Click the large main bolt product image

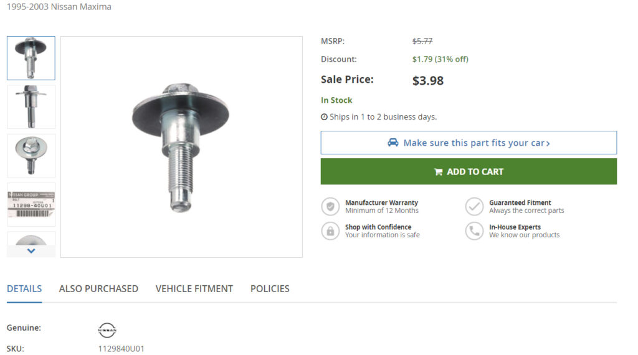click(181, 147)
